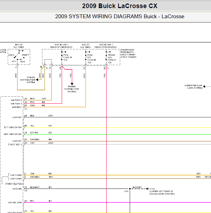Click the 'PCM FUSE 15 10A' fuse label
The height and width of the screenshot is (213, 211).
[68, 57]
